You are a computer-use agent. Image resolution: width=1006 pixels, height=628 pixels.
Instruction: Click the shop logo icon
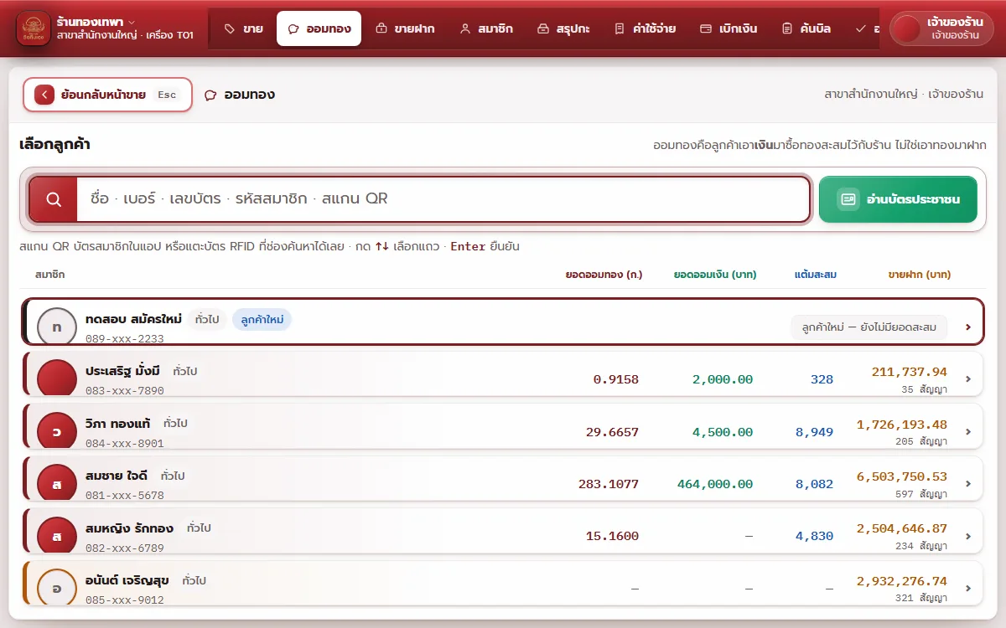[34, 28]
